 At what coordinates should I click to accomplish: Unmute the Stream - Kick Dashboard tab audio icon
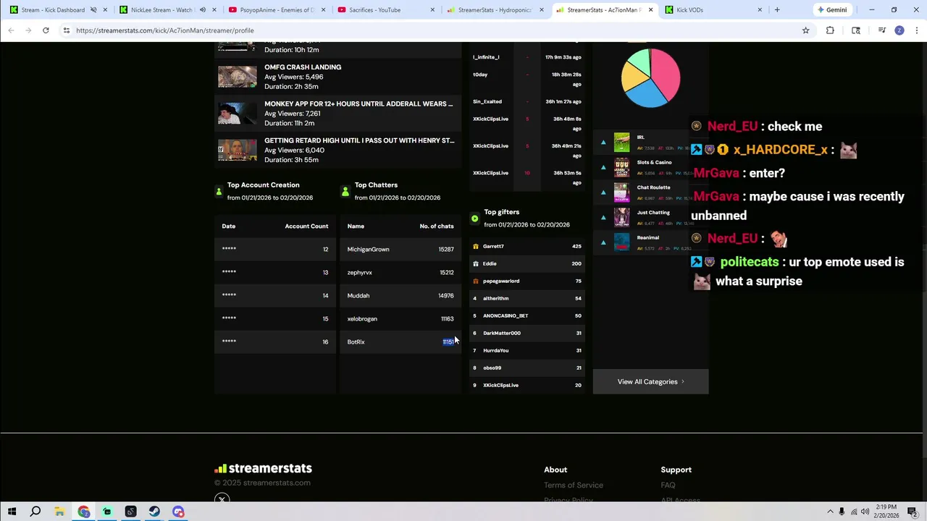[x=93, y=10]
